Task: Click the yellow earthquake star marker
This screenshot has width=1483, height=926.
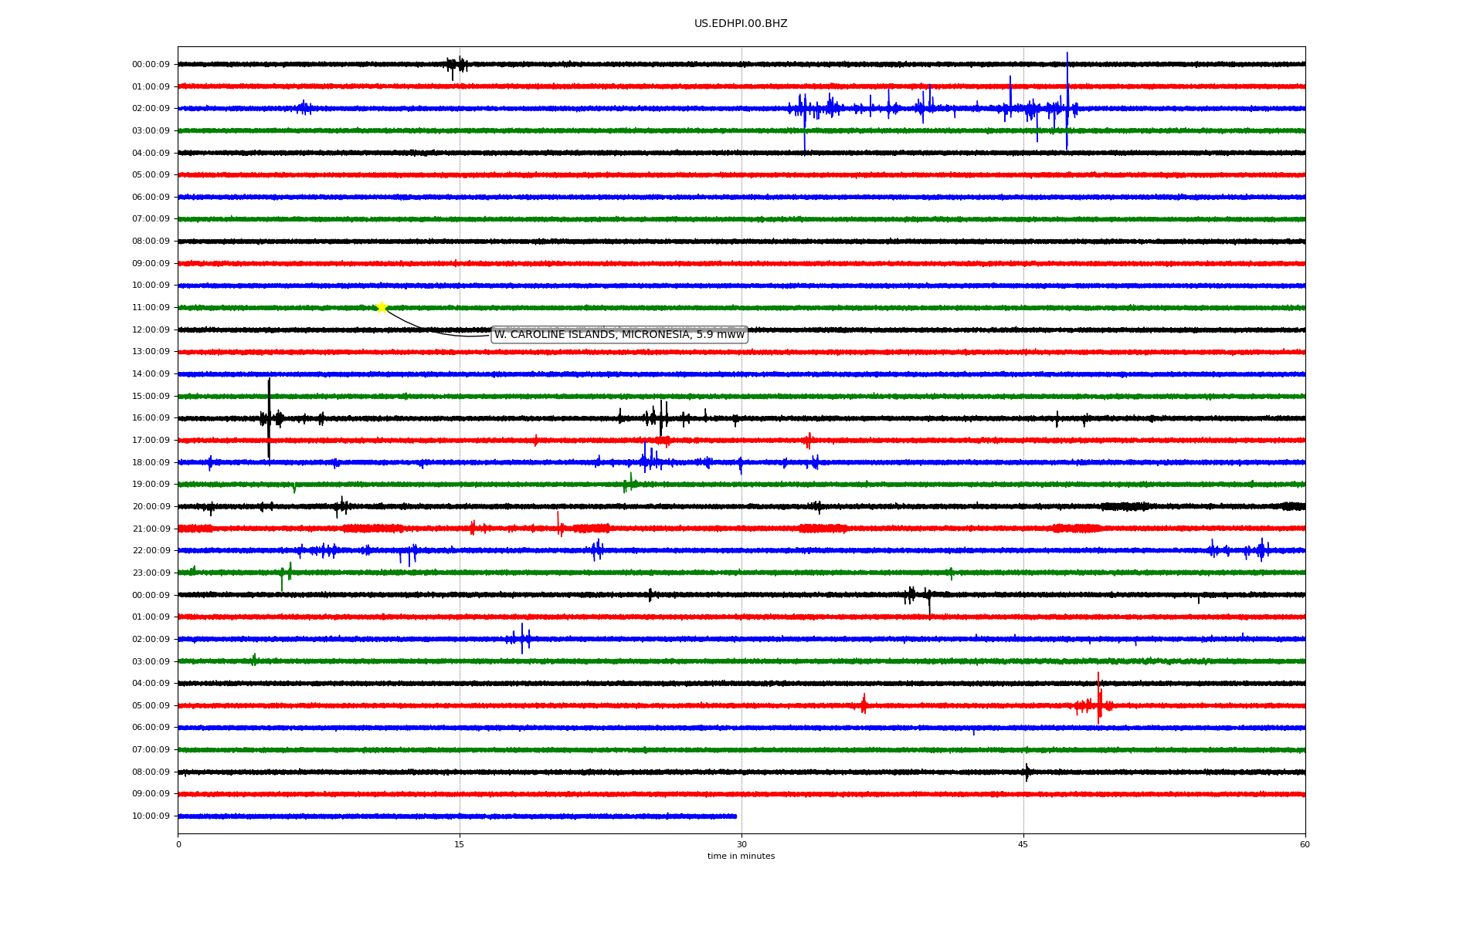Action: [382, 307]
